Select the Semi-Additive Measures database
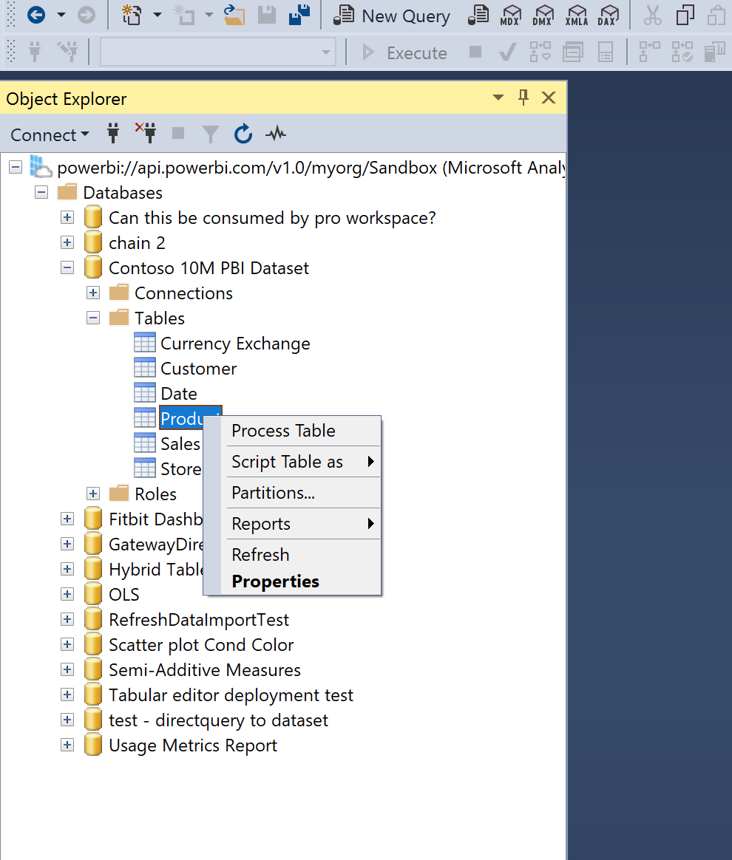 pos(204,670)
